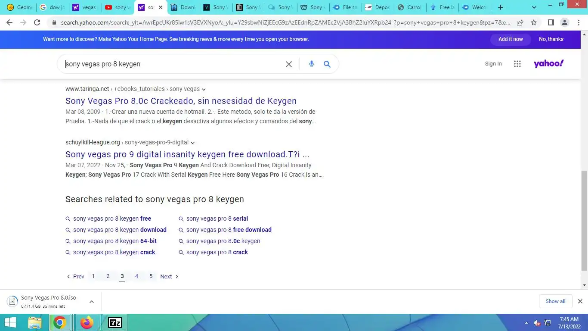This screenshot has height=331, width=588.
Task: Expand options for taringa.net result
Action: coord(204,89)
